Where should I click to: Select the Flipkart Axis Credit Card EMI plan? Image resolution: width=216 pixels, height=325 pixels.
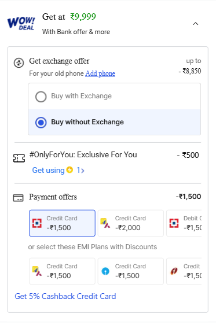point(62,271)
